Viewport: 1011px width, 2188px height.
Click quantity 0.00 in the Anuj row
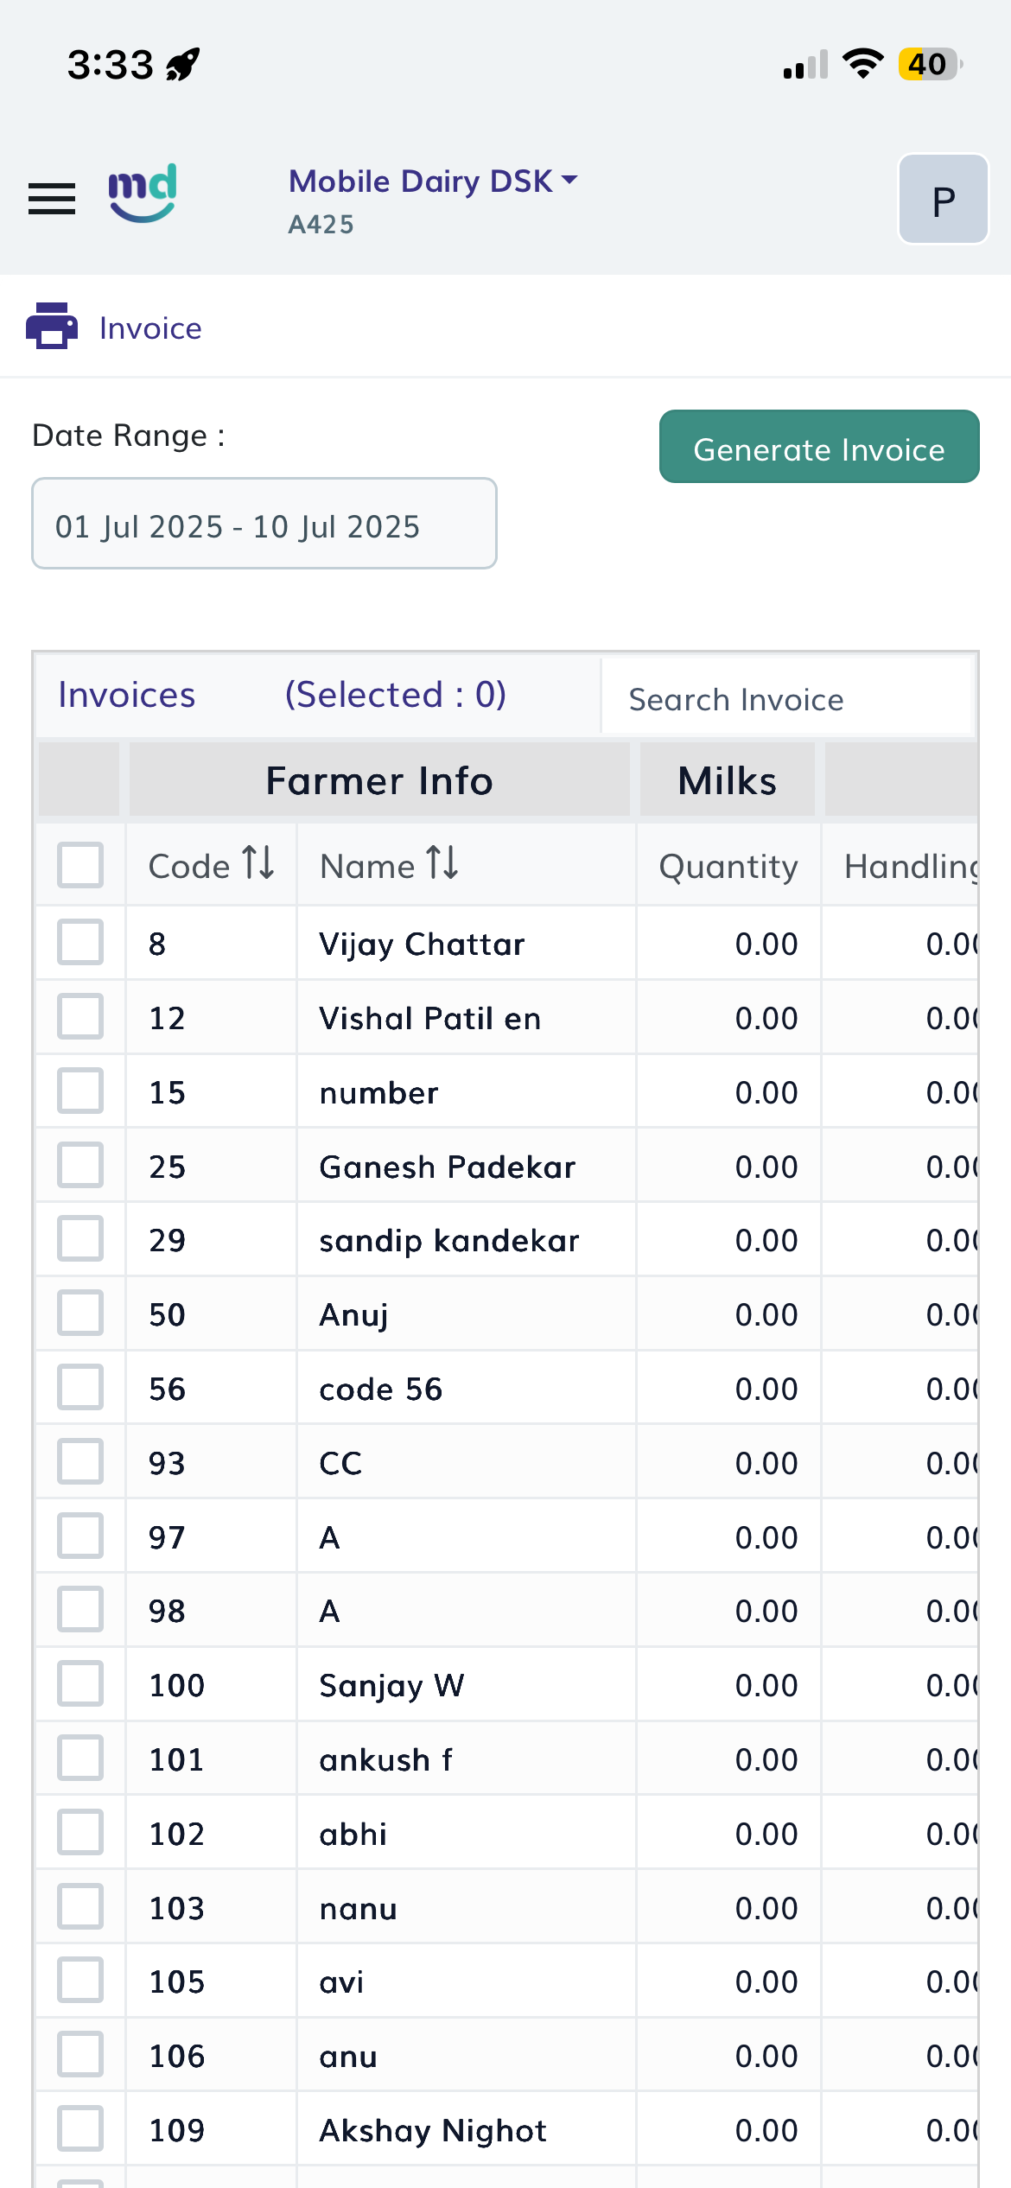(766, 1315)
